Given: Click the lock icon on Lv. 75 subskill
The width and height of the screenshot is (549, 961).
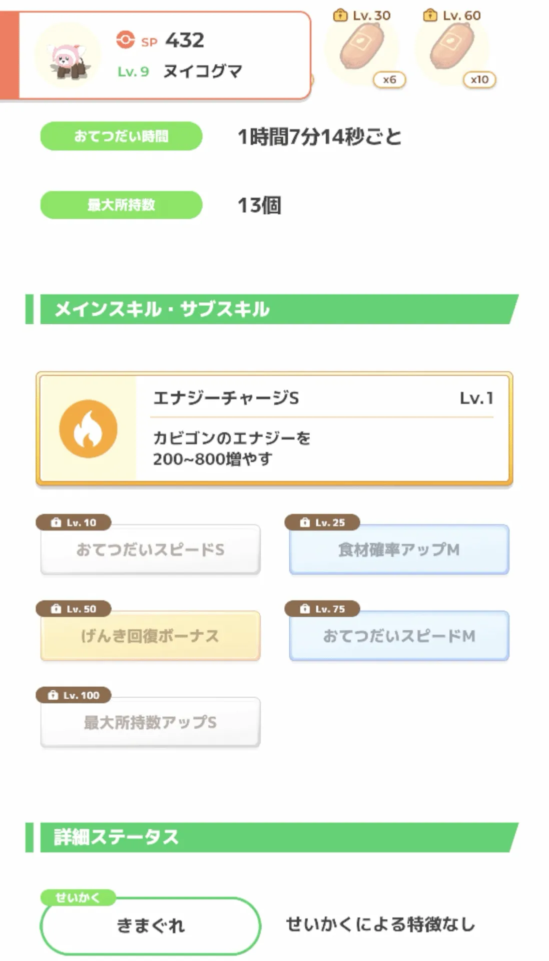Looking at the screenshot, I should [x=304, y=609].
